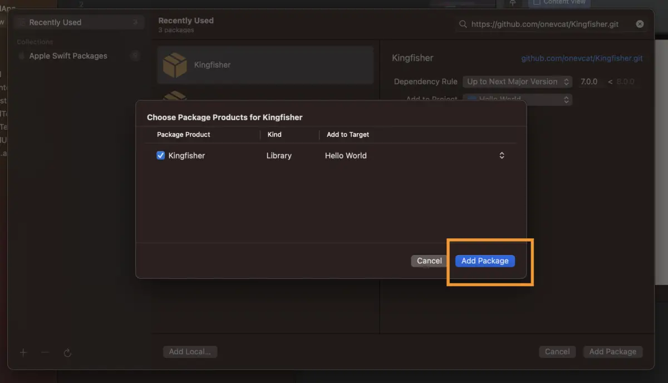
Task: Cancel the Choose Package Products dialog
Action: point(429,261)
